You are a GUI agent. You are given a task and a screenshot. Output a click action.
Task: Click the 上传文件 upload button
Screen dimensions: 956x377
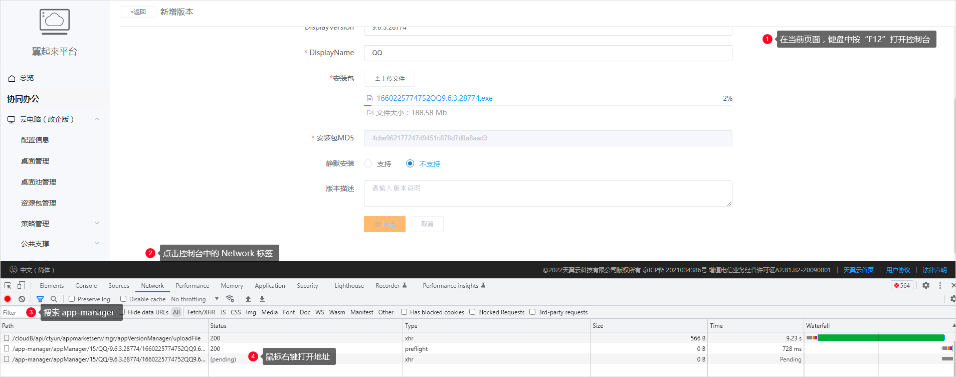[390, 79]
